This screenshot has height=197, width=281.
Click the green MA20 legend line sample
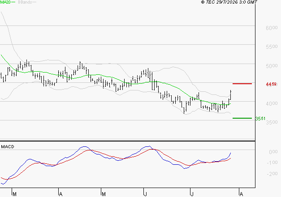[13, 2]
